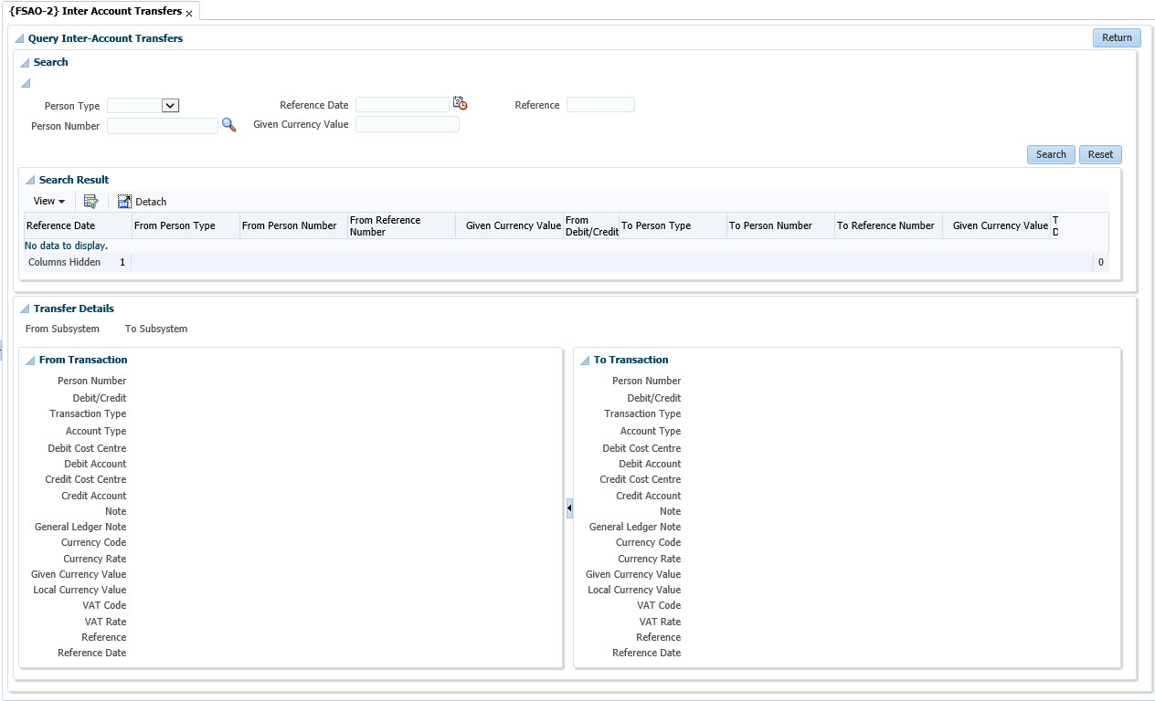Screen dimensions: 1155x701
Task: Click the Query By Example filter icon
Action: coord(90,202)
